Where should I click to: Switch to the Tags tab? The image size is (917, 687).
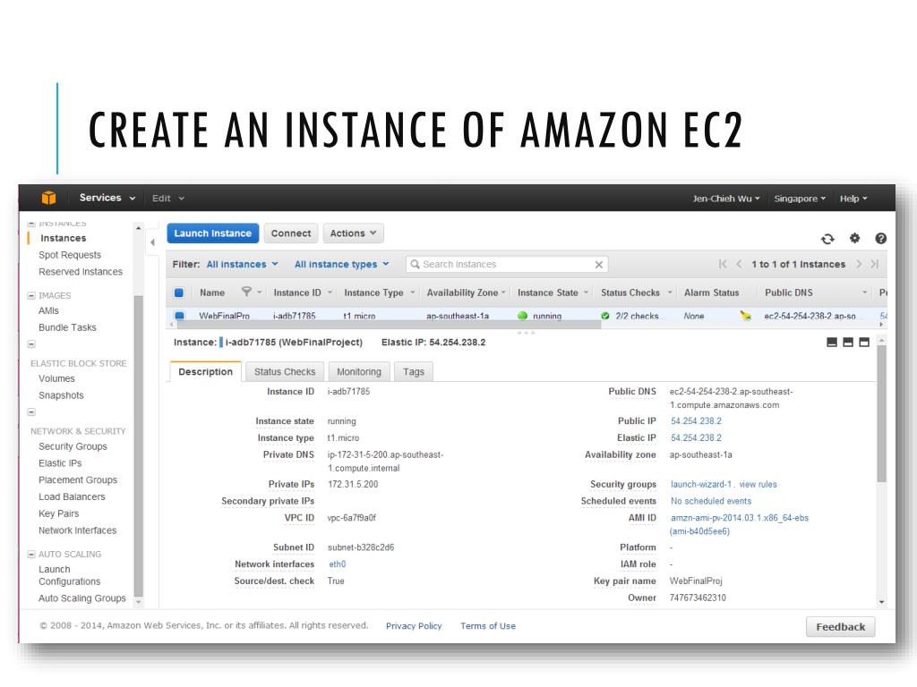click(x=414, y=371)
